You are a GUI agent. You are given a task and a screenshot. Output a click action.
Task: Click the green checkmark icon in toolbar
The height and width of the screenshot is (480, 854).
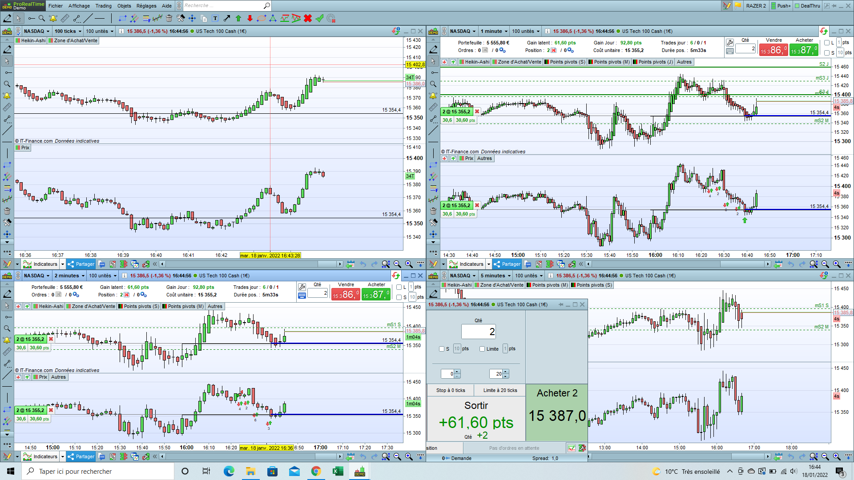(x=319, y=18)
